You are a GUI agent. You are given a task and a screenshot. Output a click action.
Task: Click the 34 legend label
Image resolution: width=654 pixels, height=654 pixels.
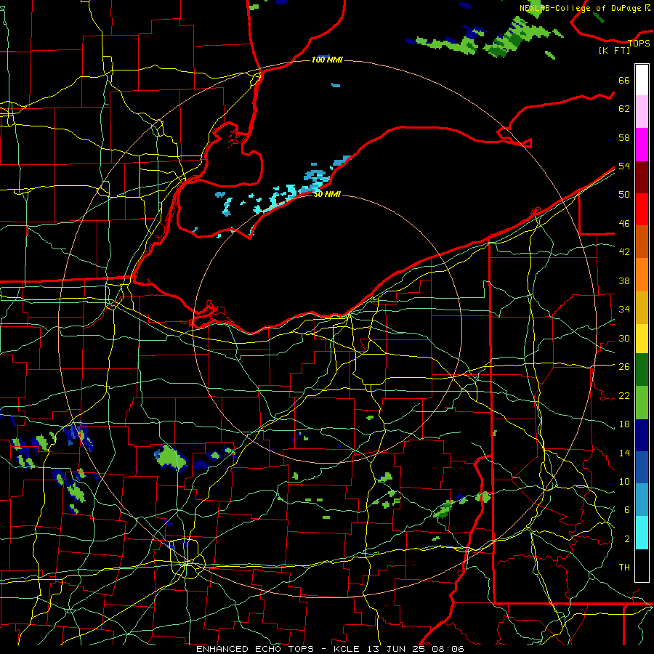pos(624,310)
